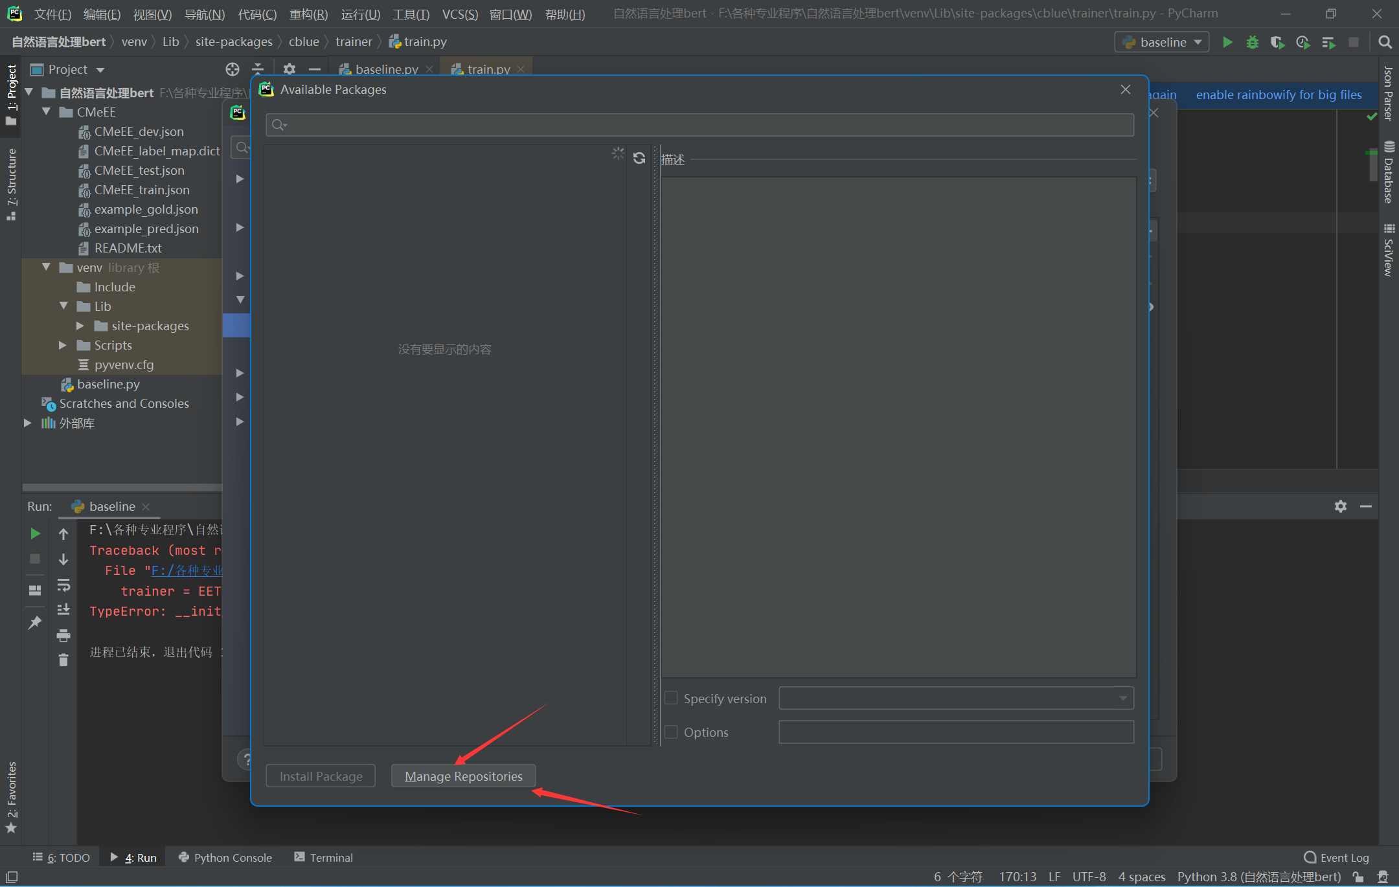
Task: Expand the 外部库 node
Action: 28,423
